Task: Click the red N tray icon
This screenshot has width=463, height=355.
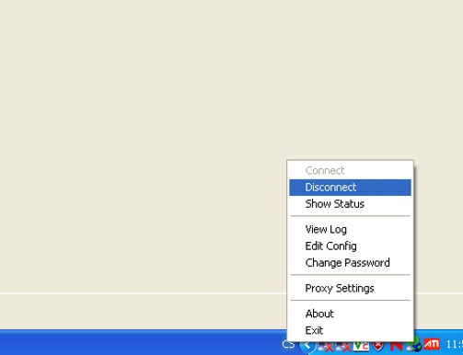Action: pos(396,346)
